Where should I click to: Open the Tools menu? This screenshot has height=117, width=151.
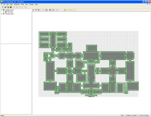[22, 4]
